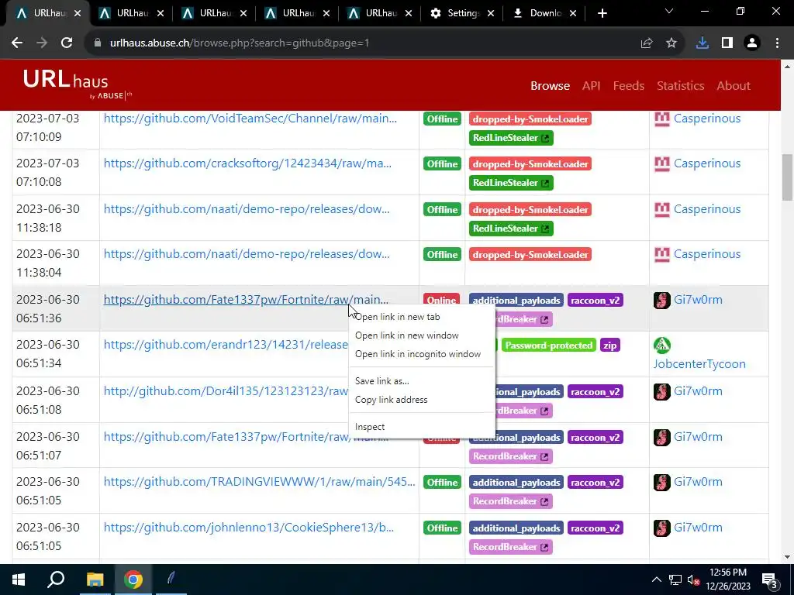The width and height of the screenshot is (794, 595).
Task: Choose Open link in incognito window
Action: click(x=422, y=354)
